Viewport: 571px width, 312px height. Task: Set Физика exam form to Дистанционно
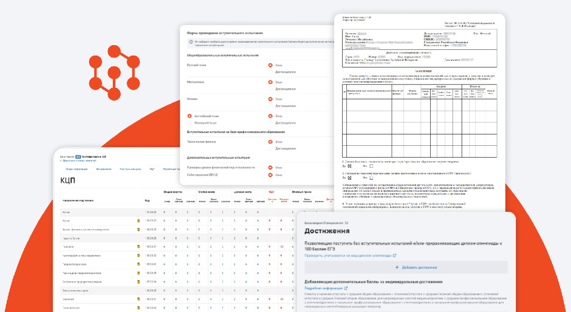[270, 105]
